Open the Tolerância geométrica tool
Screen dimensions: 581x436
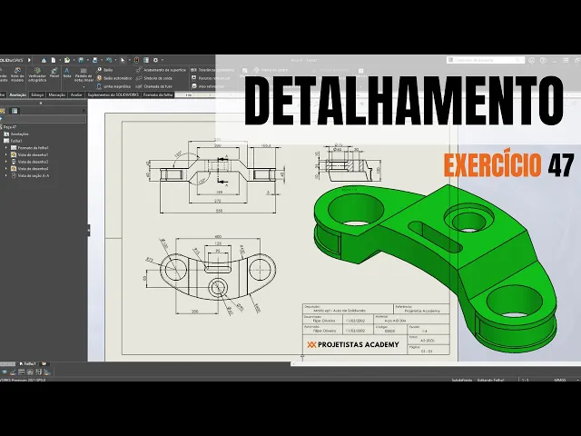(212, 70)
